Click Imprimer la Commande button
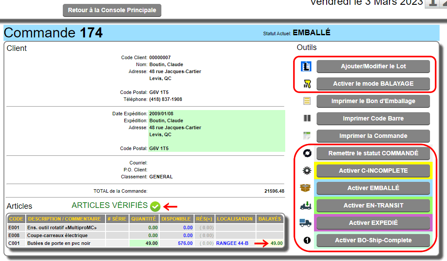 coord(373,136)
